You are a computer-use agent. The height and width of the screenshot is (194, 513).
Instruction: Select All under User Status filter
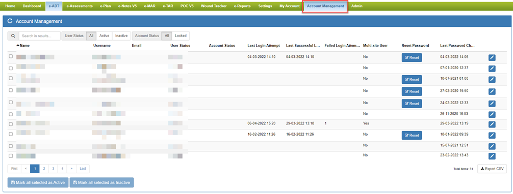tap(91, 36)
